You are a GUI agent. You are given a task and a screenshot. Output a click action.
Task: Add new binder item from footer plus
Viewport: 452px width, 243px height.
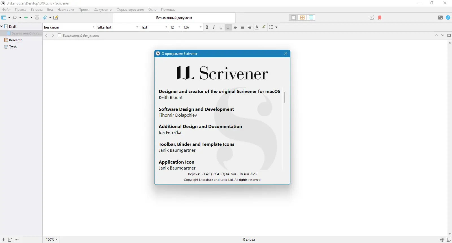click(3, 240)
